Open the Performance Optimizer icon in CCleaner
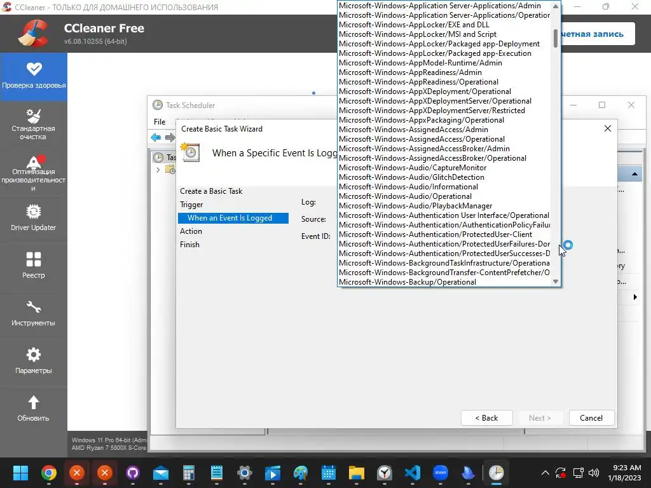This screenshot has width=651, height=488. pyautogui.click(x=34, y=161)
